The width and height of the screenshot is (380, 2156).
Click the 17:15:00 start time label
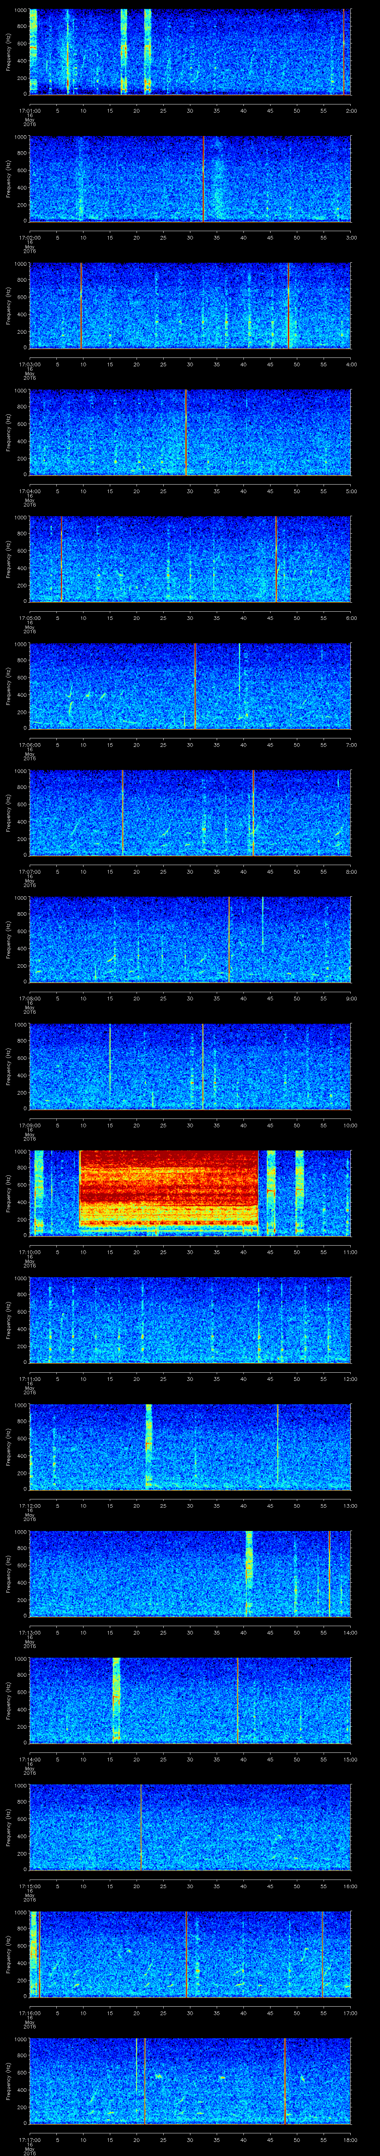point(29,1887)
